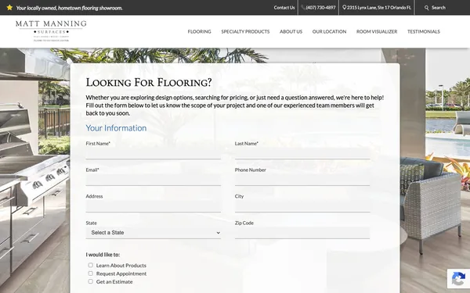470x293 pixels.
Task: Click the gold star icon in top bar
Action: click(x=9, y=8)
